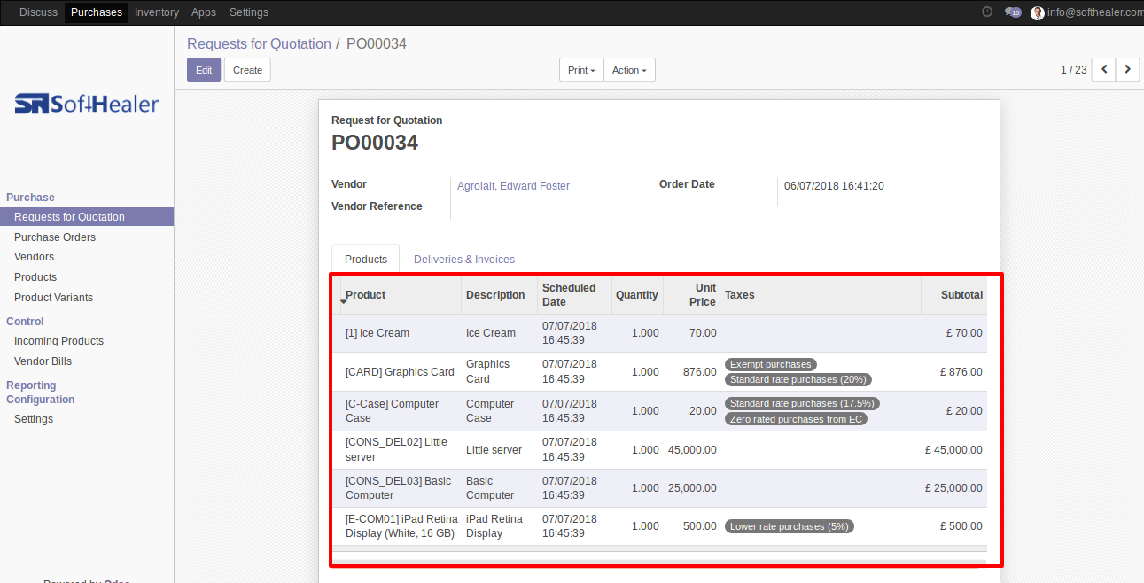This screenshot has height=583, width=1144.
Task: Click the order date 06/07/2018 16:41:20
Action: click(834, 186)
